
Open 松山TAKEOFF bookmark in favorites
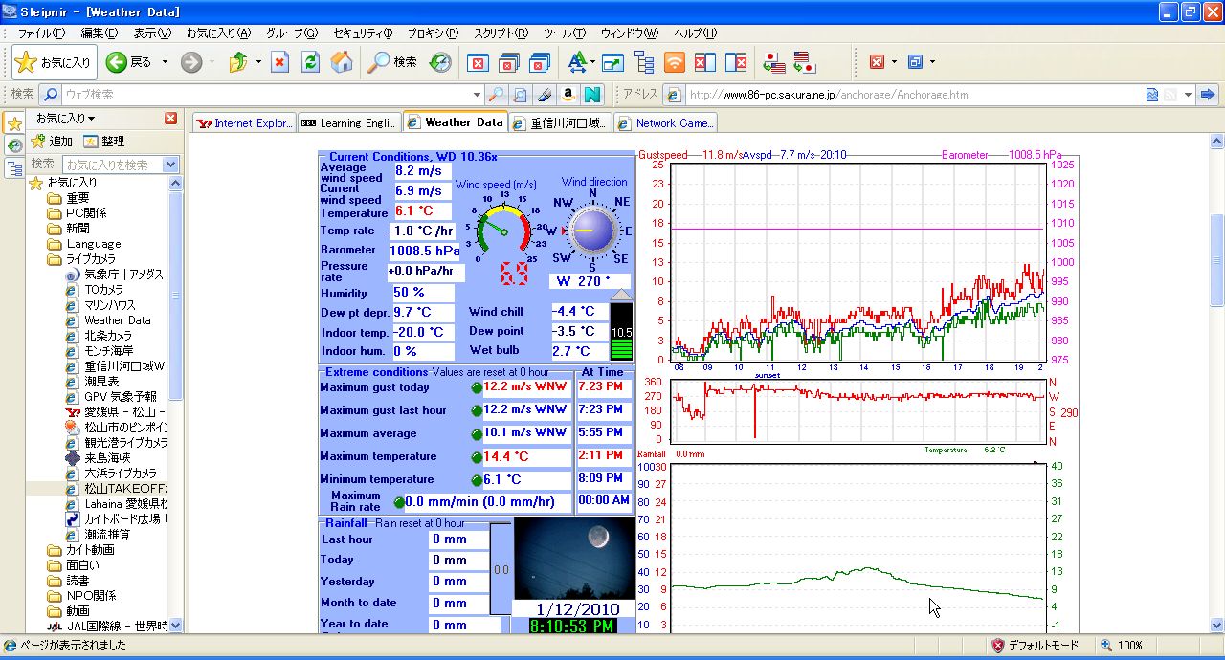coord(124,488)
